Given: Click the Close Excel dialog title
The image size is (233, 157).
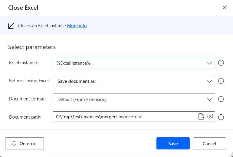Looking at the screenshot, I should [x=23, y=8].
